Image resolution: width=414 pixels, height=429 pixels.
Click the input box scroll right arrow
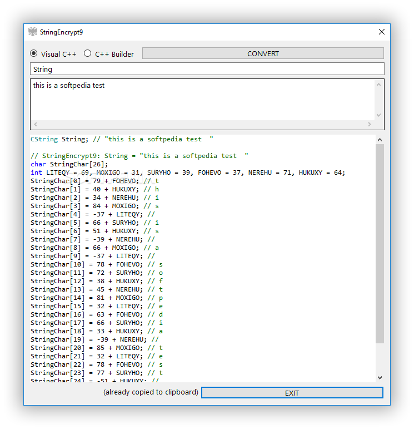[x=370, y=124]
